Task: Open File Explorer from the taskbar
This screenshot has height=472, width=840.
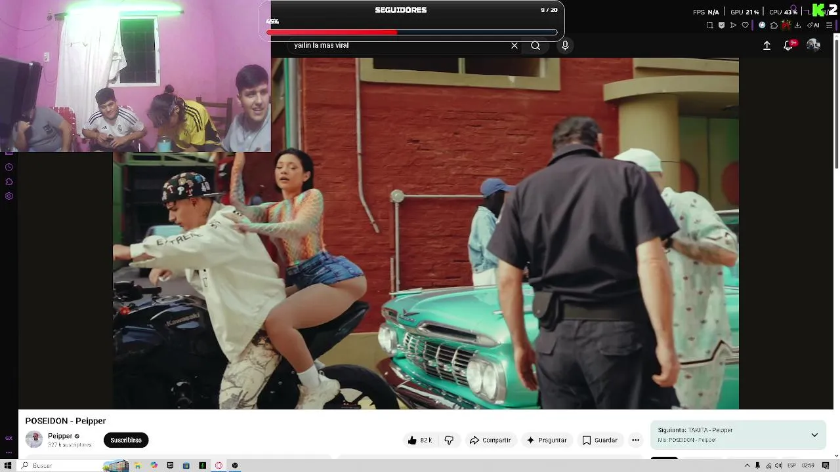Action: click(x=138, y=465)
